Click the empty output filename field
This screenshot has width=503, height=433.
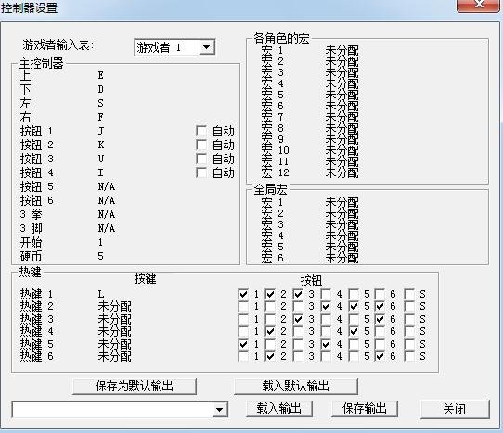point(112,409)
